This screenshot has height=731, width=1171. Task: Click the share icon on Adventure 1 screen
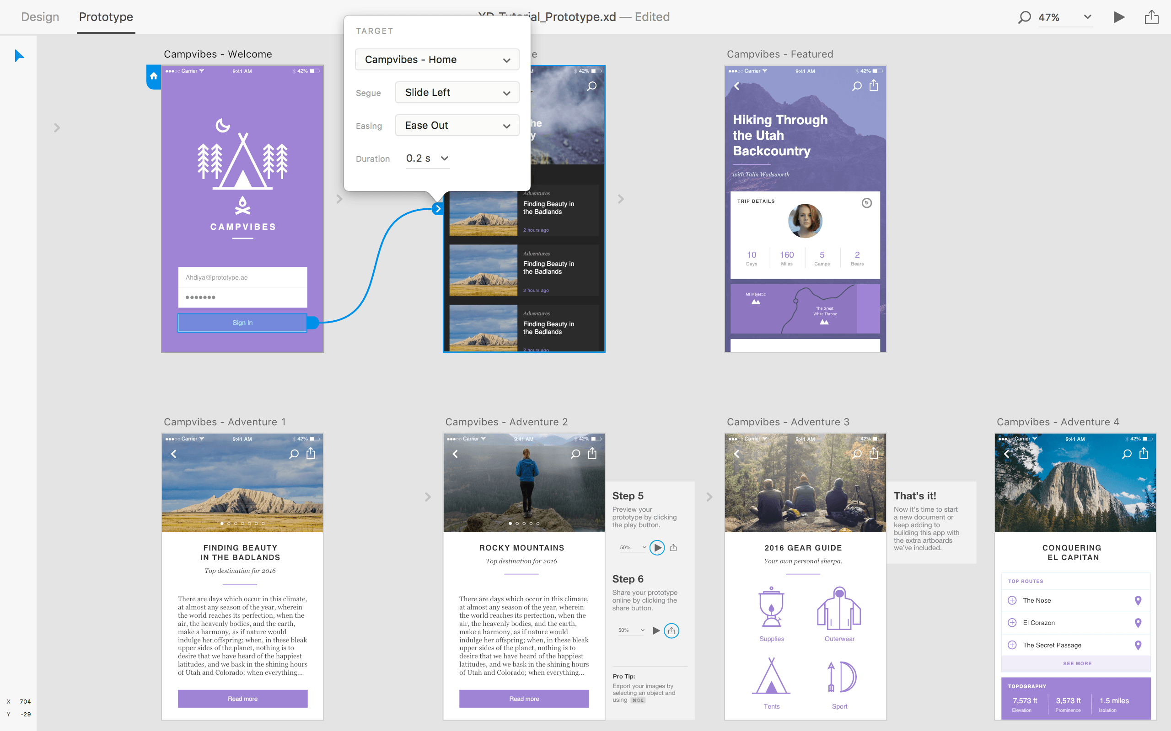[x=312, y=455]
